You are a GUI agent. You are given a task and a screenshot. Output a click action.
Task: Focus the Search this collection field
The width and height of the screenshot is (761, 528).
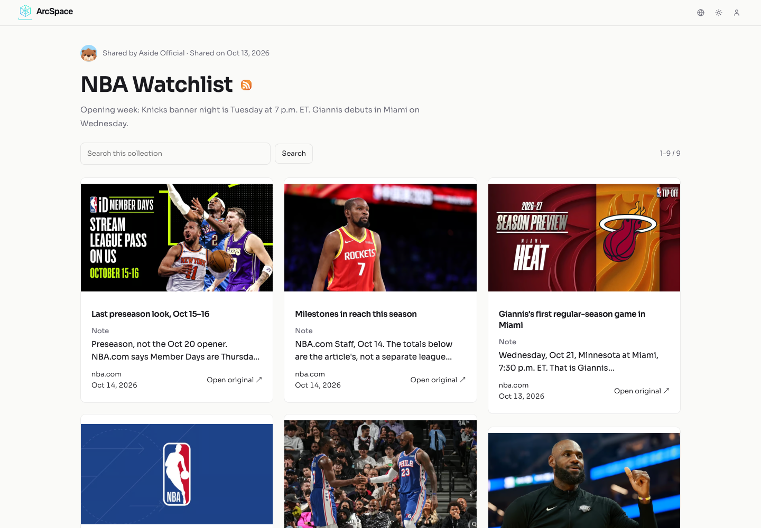pyautogui.click(x=175, y=154)
